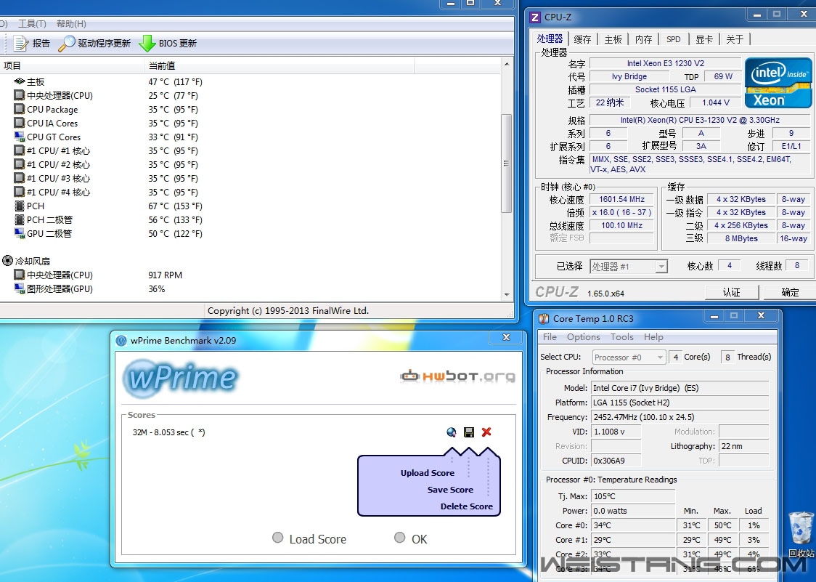The height and width of the screenshot is (582, 816).
Task: Open the File menu in Core Temp
Action: [550, 337]
